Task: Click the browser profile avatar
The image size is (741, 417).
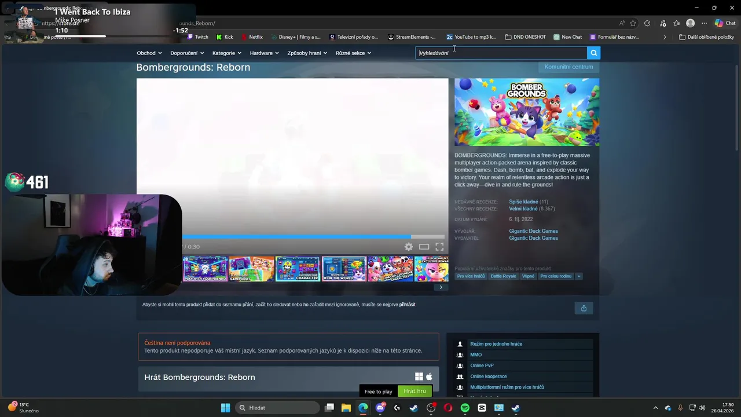Action: (x=690, y=23)
